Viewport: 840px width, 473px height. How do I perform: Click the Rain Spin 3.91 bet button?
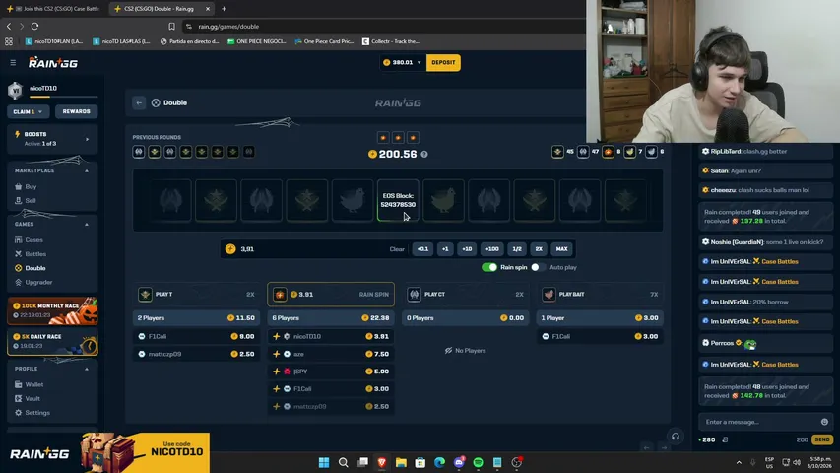tap(331, 295)
